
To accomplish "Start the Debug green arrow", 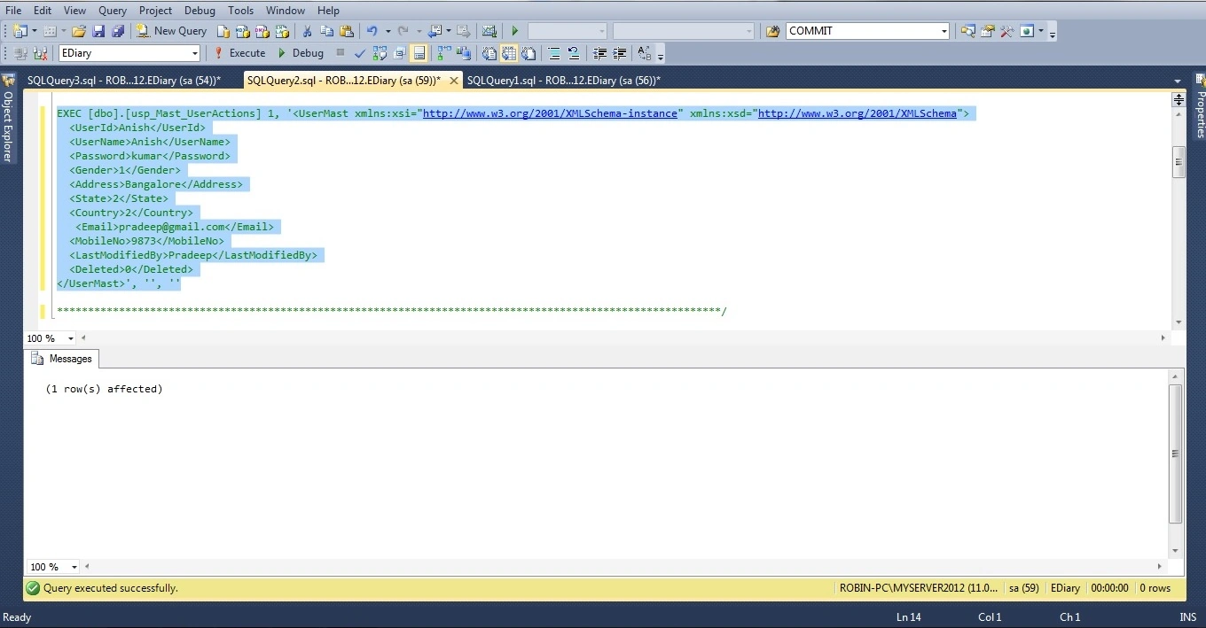I will pos(301,53).
